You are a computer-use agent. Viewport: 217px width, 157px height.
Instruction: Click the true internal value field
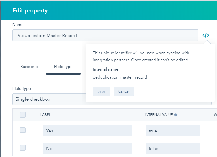click(173, 131)
